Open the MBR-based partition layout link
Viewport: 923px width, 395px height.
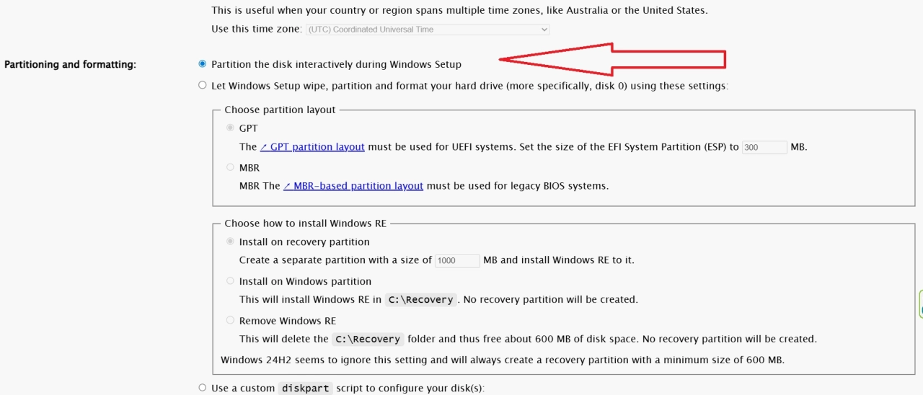click(x=353, y=186)
